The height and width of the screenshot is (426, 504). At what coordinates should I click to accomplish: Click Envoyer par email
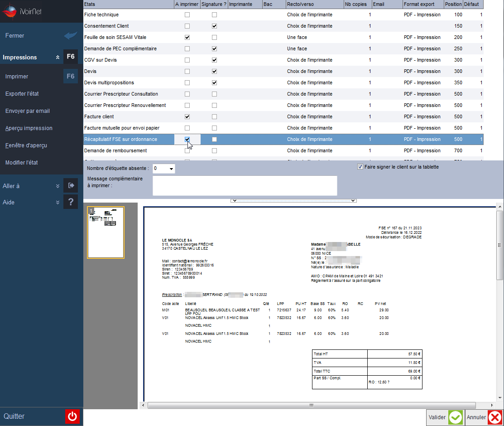coord(28,111)
